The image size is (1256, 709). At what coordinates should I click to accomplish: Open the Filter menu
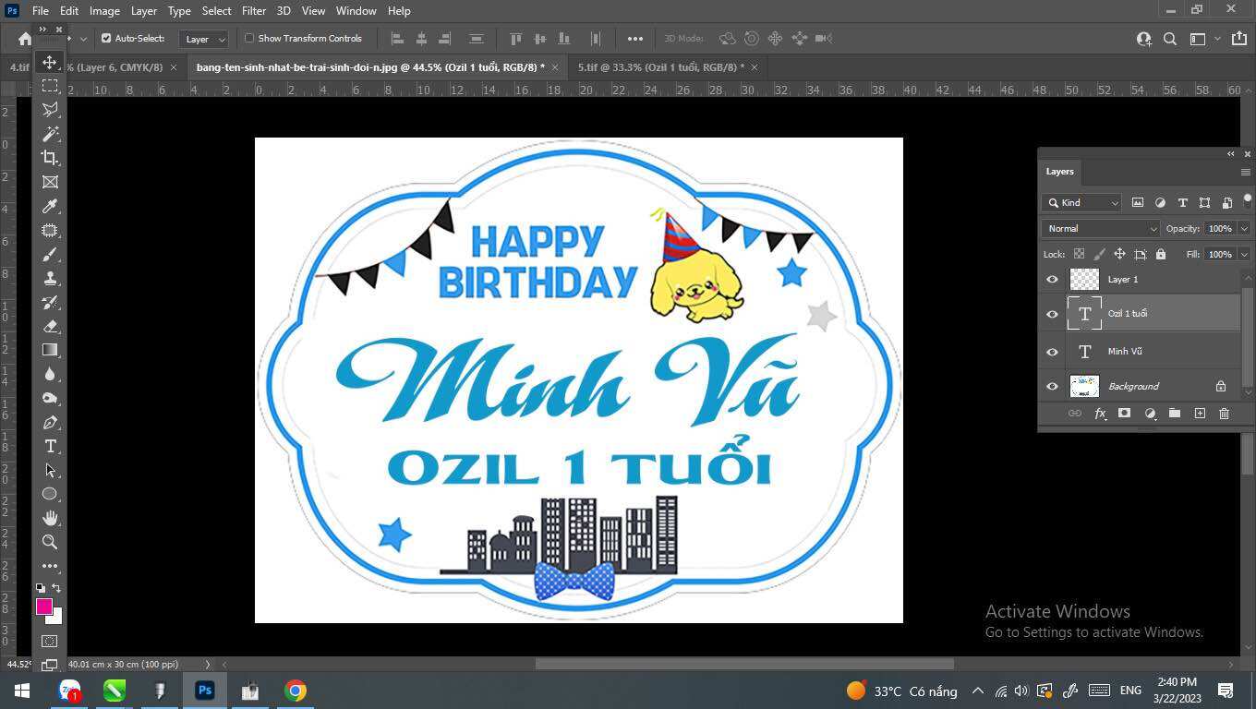(253, 10)
